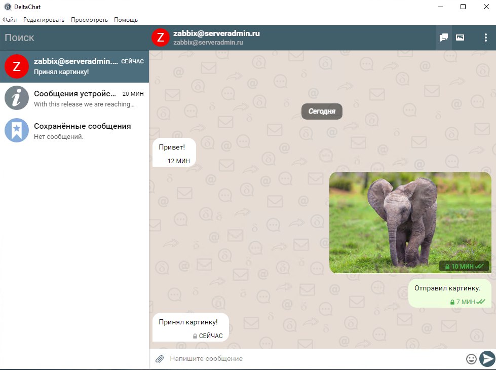This screenshot has height=370, width=496.
Task: Click the red Z avatar in chat header
Action: [x=161, y=38]
